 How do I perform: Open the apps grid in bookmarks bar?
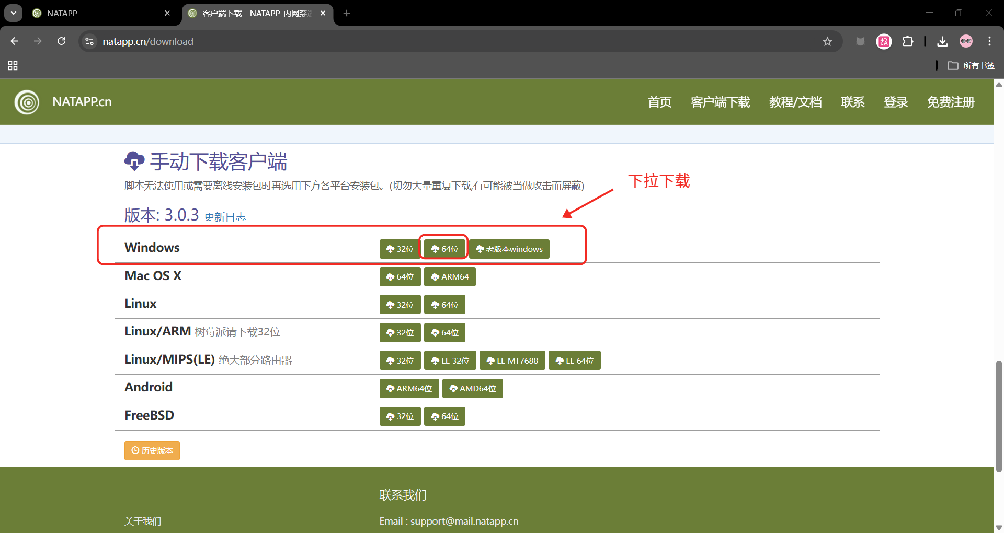pos(13,65)
